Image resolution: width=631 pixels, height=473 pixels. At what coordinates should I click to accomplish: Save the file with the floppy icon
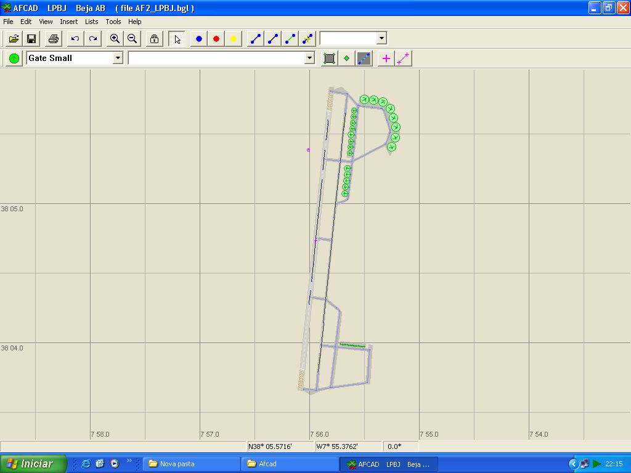point(31,39)
